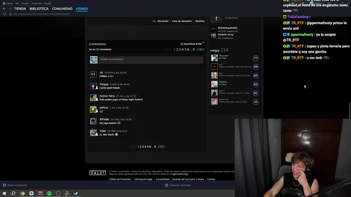Open friend FRXNCX_ profile
Screen dimensions: 351x197
(x=223, y=82)
